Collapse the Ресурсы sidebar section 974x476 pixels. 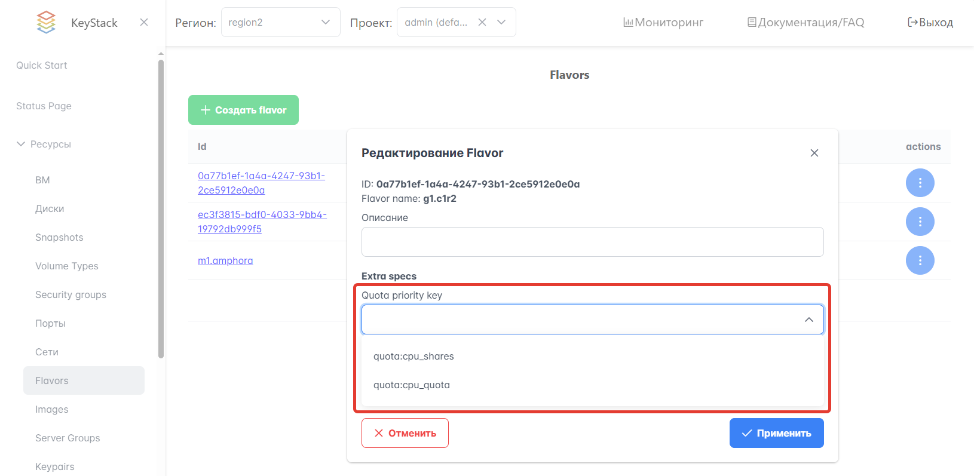pyautogui.click(x=22, y=144)
